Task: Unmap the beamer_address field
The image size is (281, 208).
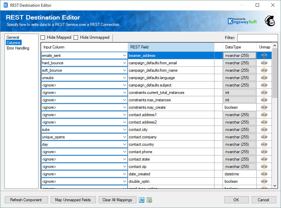Action: tap(264, 55)
